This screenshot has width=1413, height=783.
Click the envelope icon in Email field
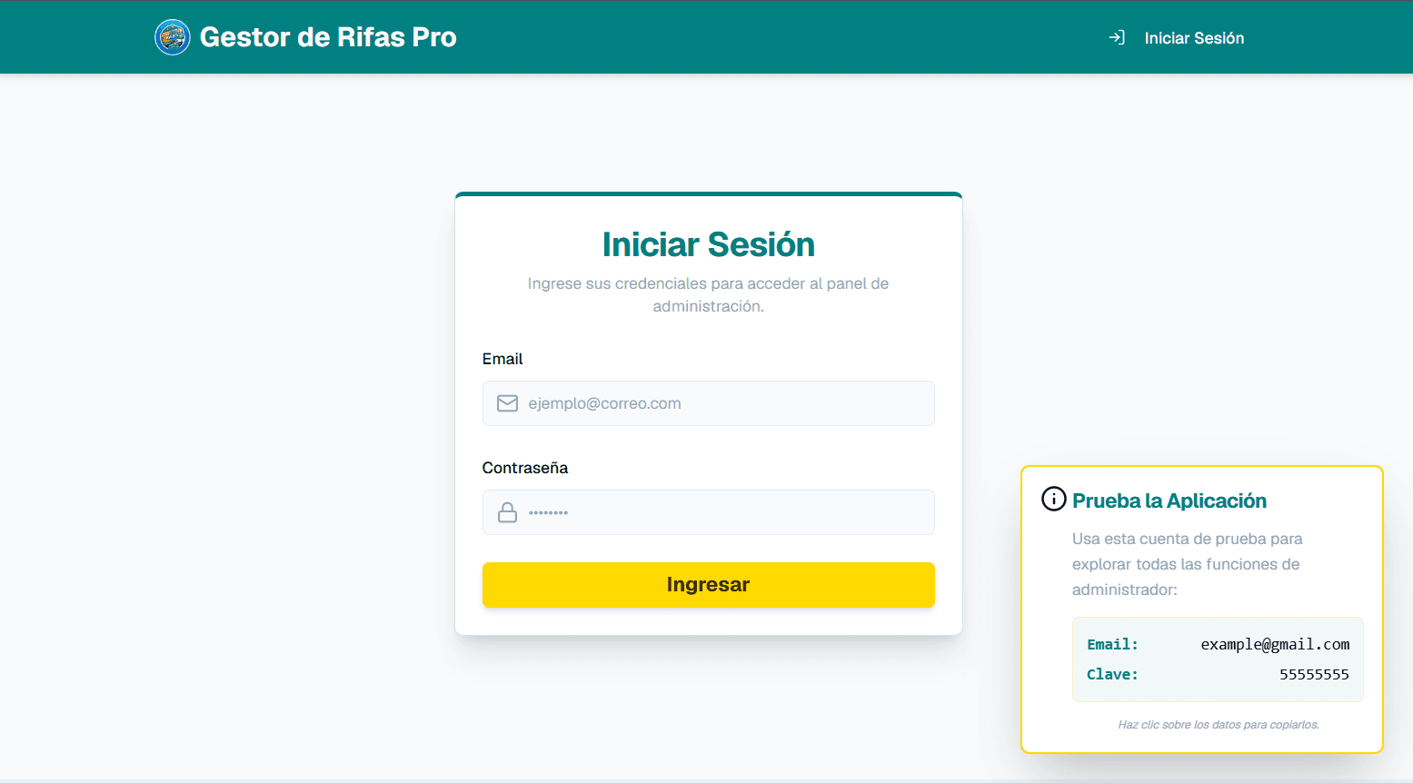[507, 403]
